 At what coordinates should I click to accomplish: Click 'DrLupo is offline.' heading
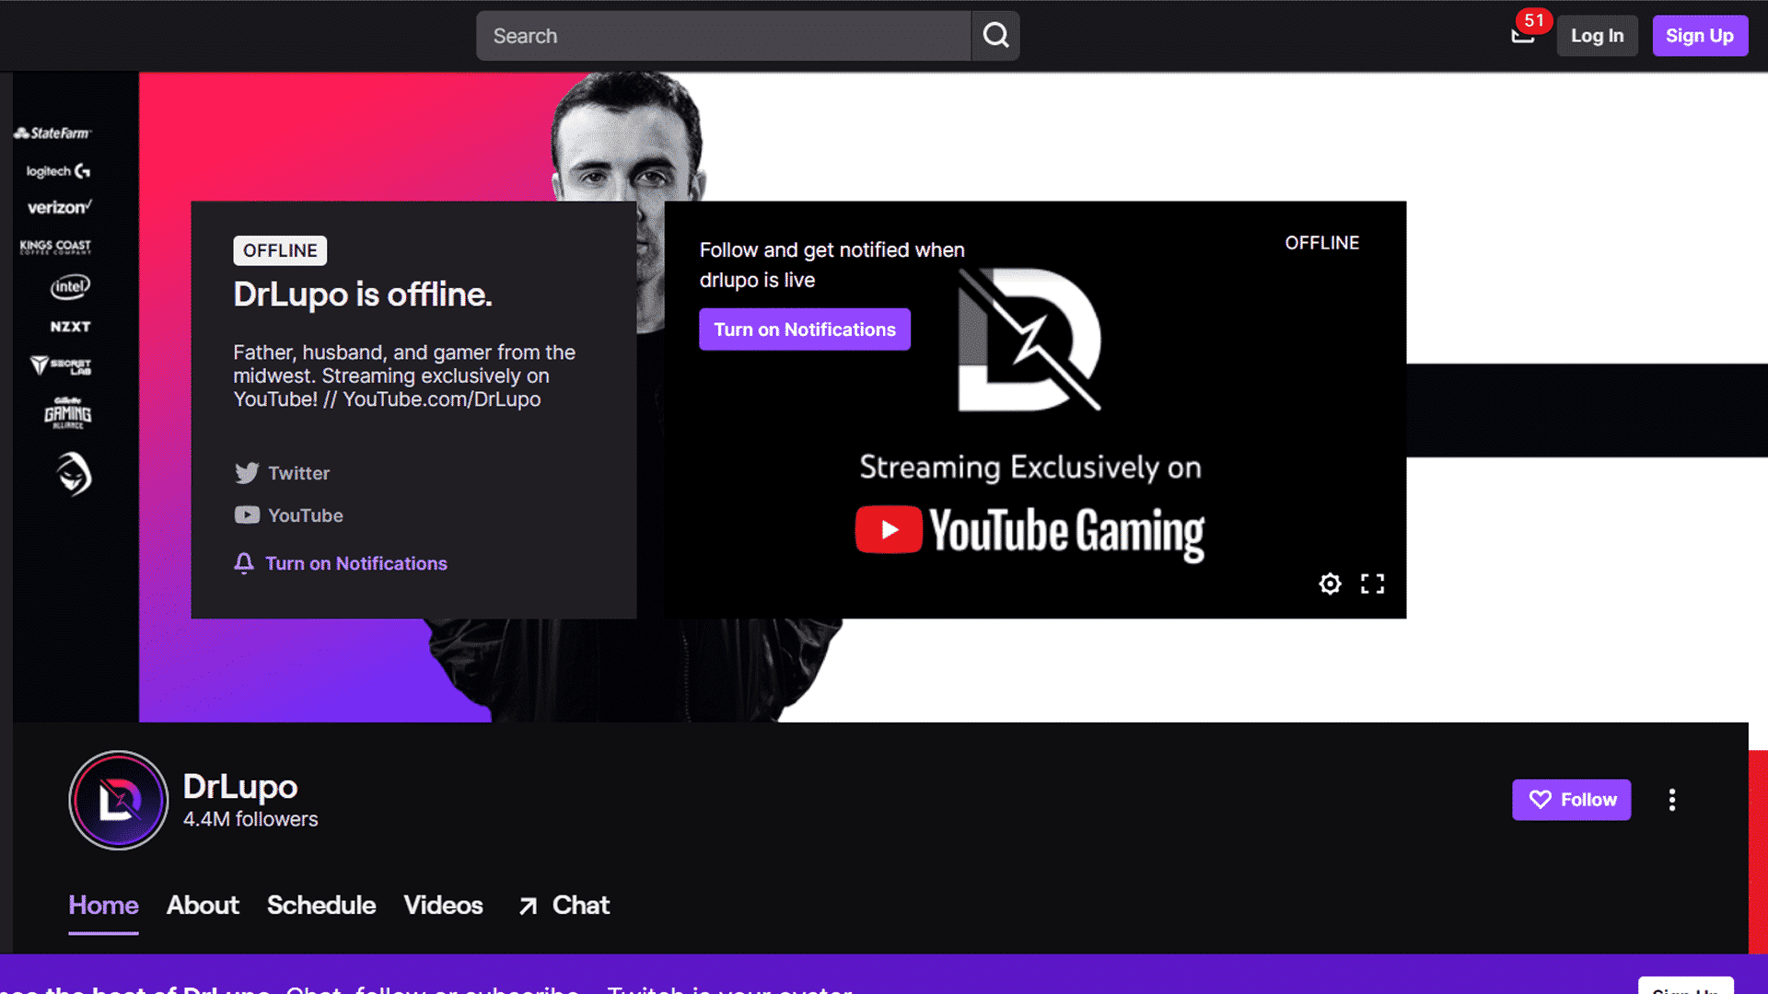click(363, 295)
